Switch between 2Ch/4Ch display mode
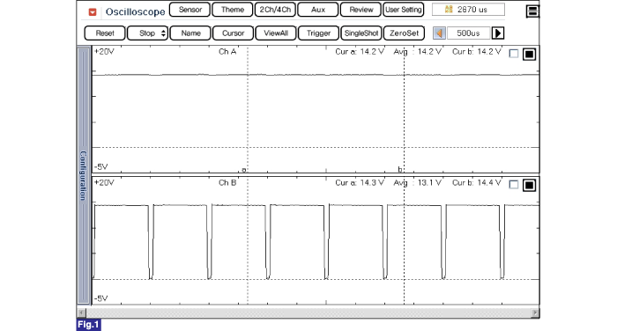The height and width of the screenshot is (331, 617). point(275,10)
